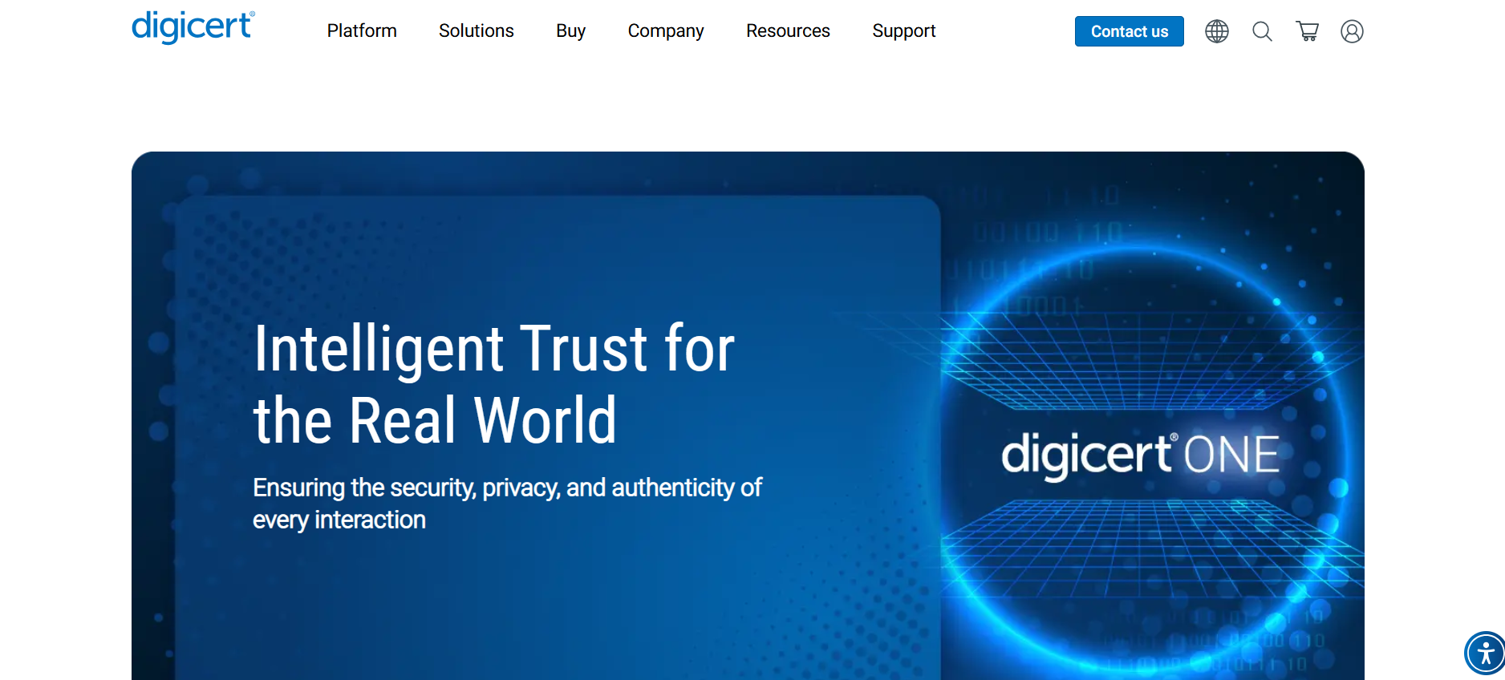Open the shopping cart icon
This screenshot has height=680, width=1505.
1308,31
